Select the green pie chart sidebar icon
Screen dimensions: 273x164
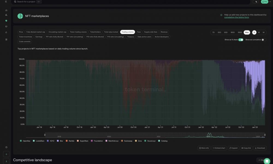(x=6, y=20)
